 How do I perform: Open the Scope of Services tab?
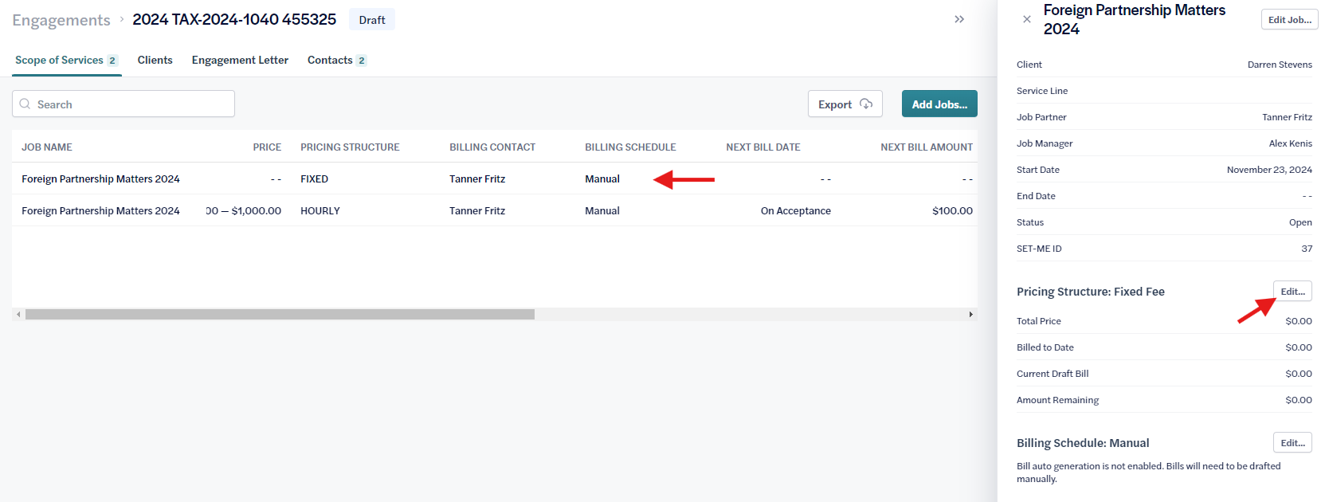(66, 61)
